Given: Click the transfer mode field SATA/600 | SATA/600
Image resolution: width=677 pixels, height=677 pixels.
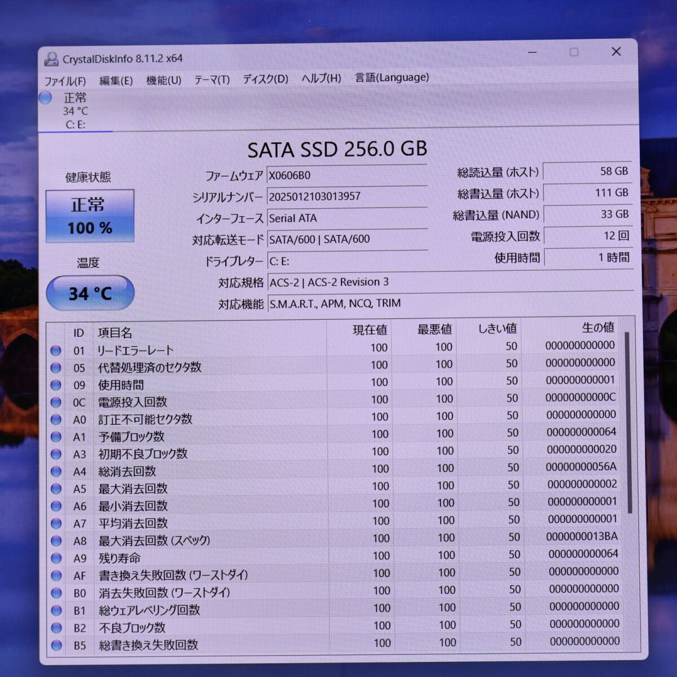Looking at the screenshot, I should 347,239.
